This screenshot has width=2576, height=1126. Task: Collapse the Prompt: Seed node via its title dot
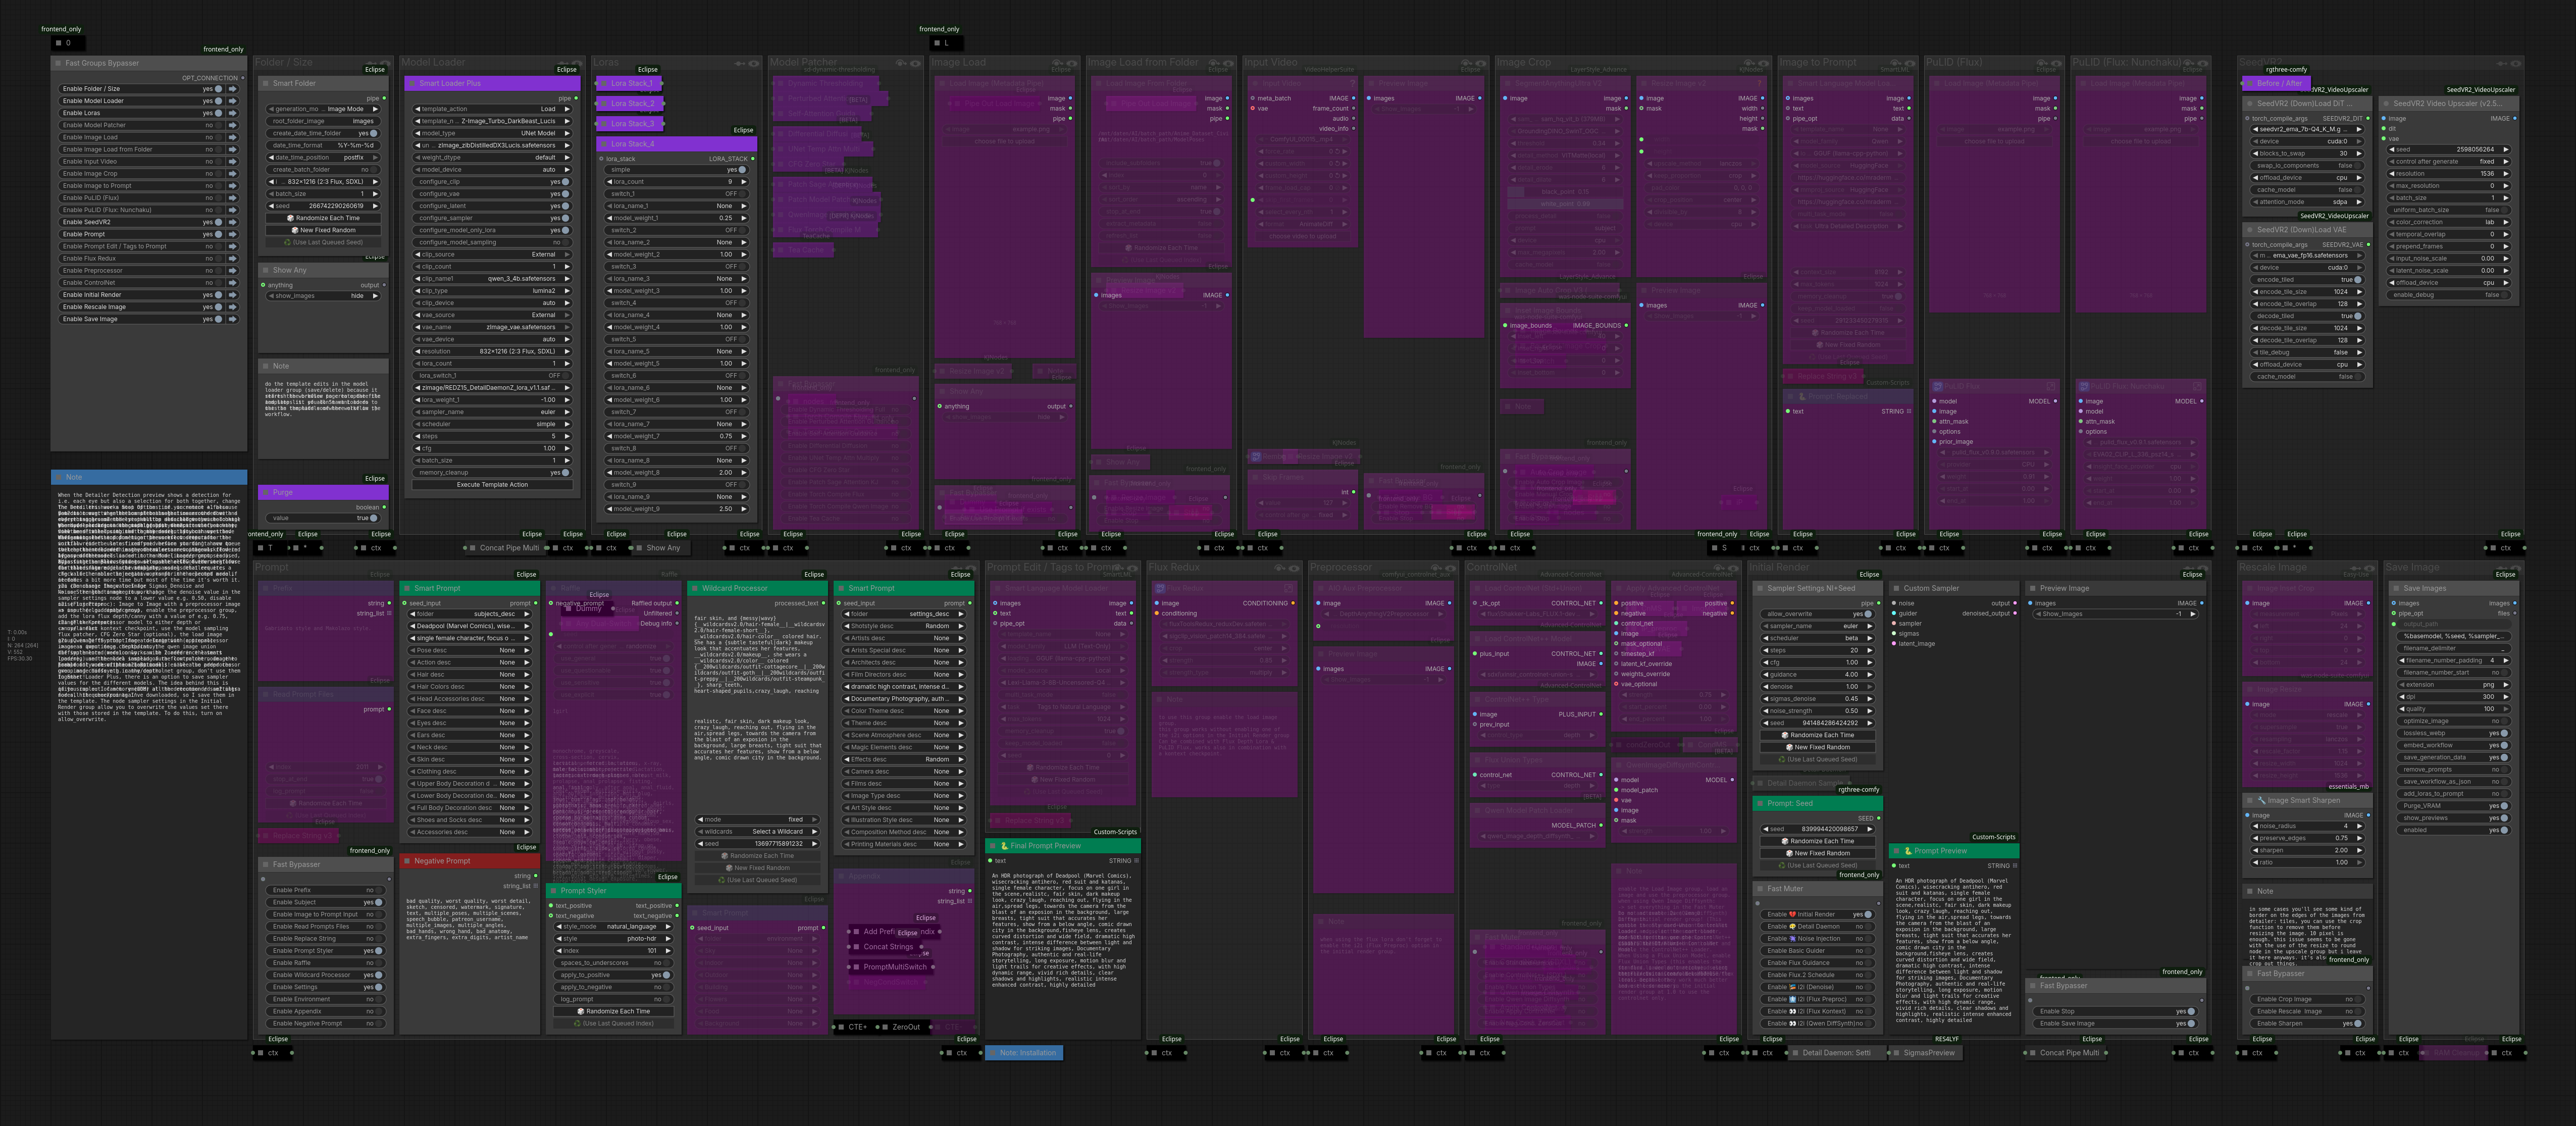coord(1760,804)
